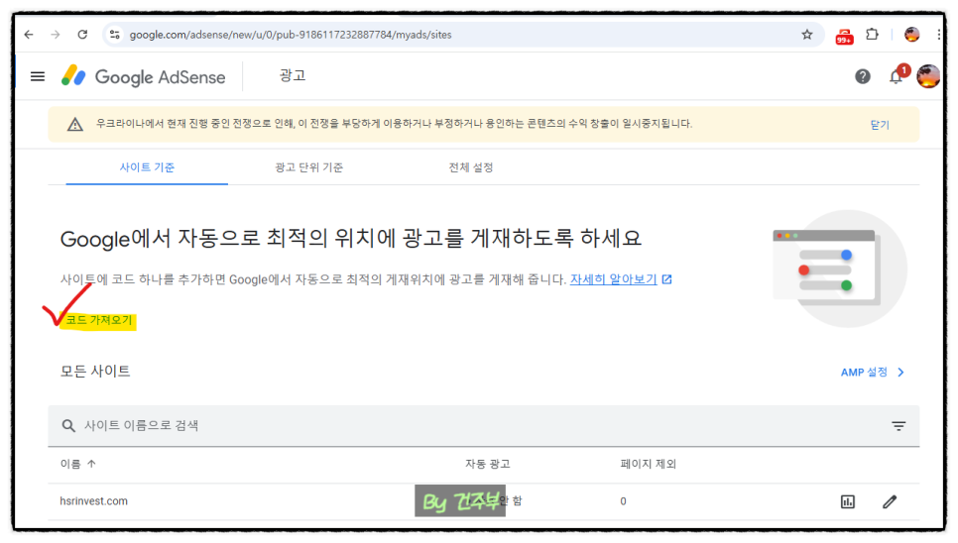Open the Chrome profile avatar in the toolbar

[x=911, y=35]
